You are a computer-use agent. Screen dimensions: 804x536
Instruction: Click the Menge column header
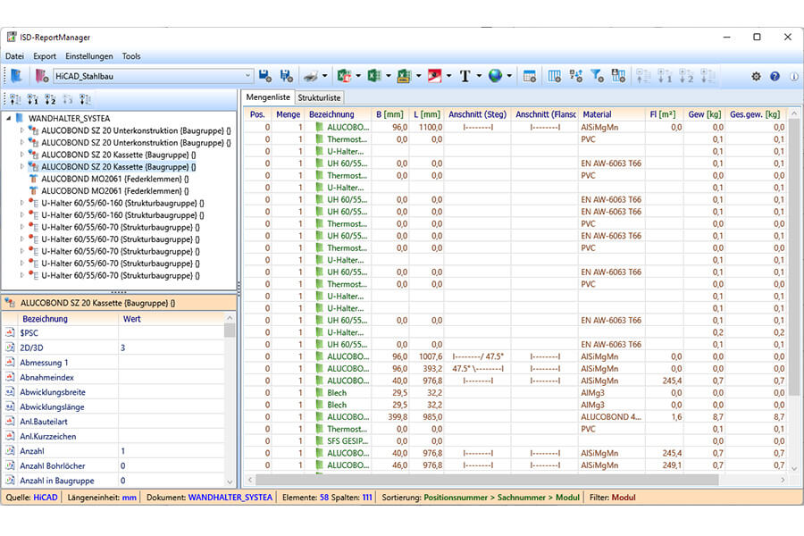tap(289, 114)
